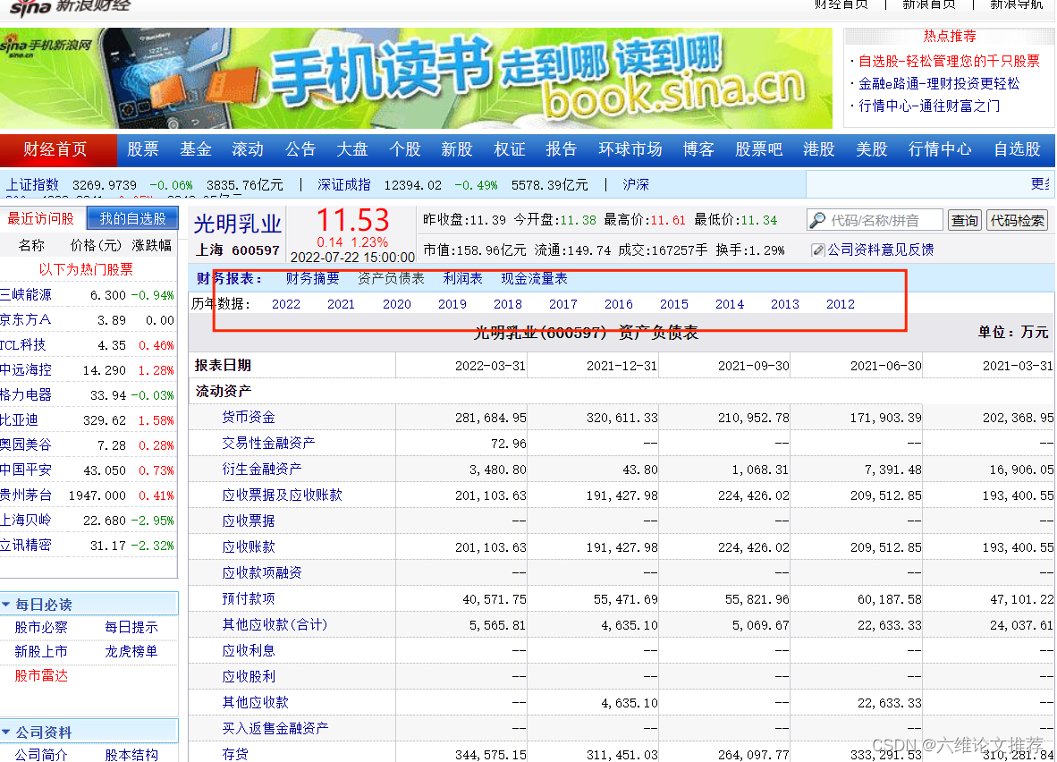Click the 代码检索 button

(x=1018, y=221)
